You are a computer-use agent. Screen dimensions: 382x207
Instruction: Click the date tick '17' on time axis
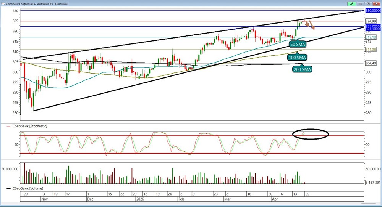[x=68, y=194]
